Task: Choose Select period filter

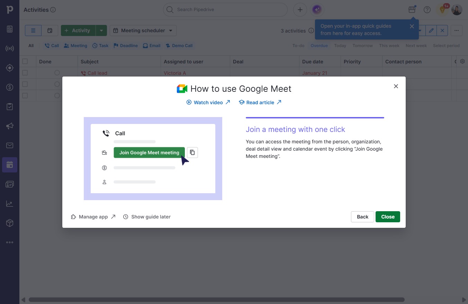Action: point(446,46)
